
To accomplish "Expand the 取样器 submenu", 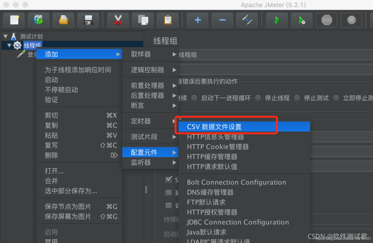I will pyautogui.click(x=150, y=54).
